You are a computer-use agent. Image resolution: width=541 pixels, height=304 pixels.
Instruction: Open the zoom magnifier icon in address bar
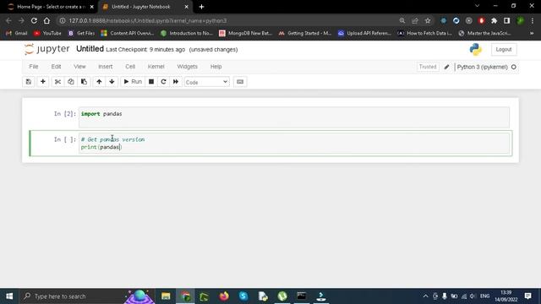(x=402, y=20)
